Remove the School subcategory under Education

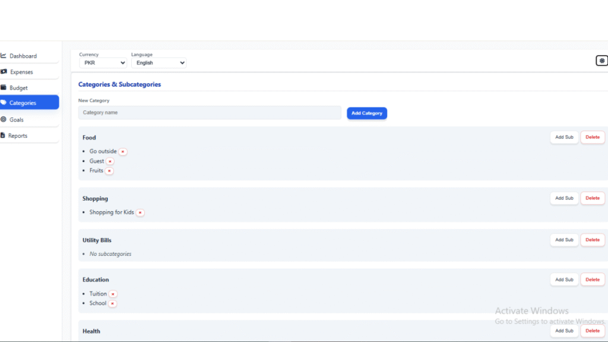click(112, 303)
